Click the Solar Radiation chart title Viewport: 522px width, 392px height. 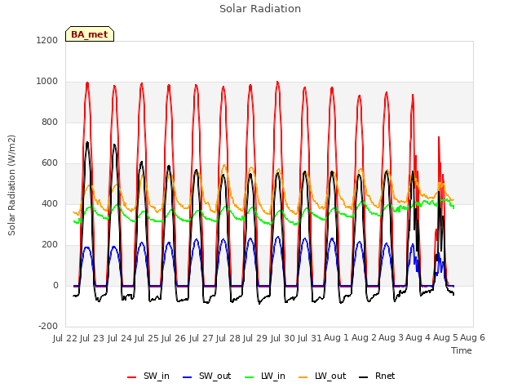pyautogui.click(x=260, y=9)
